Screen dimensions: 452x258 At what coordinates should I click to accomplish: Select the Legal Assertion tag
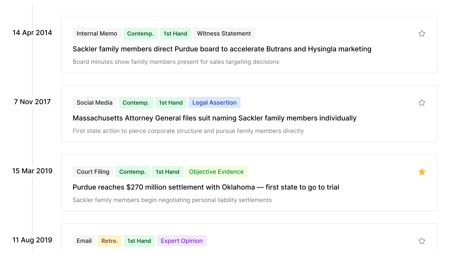point(214,103)
